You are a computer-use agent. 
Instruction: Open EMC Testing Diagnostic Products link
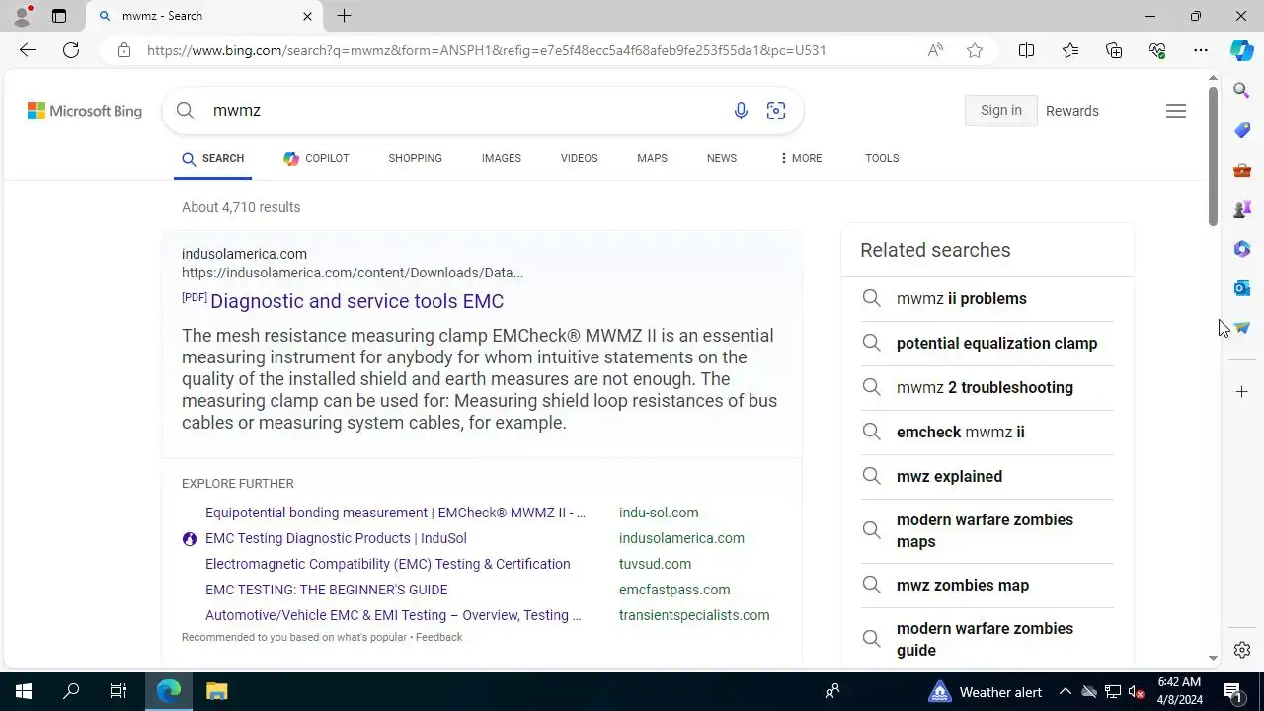click(336, 538)
